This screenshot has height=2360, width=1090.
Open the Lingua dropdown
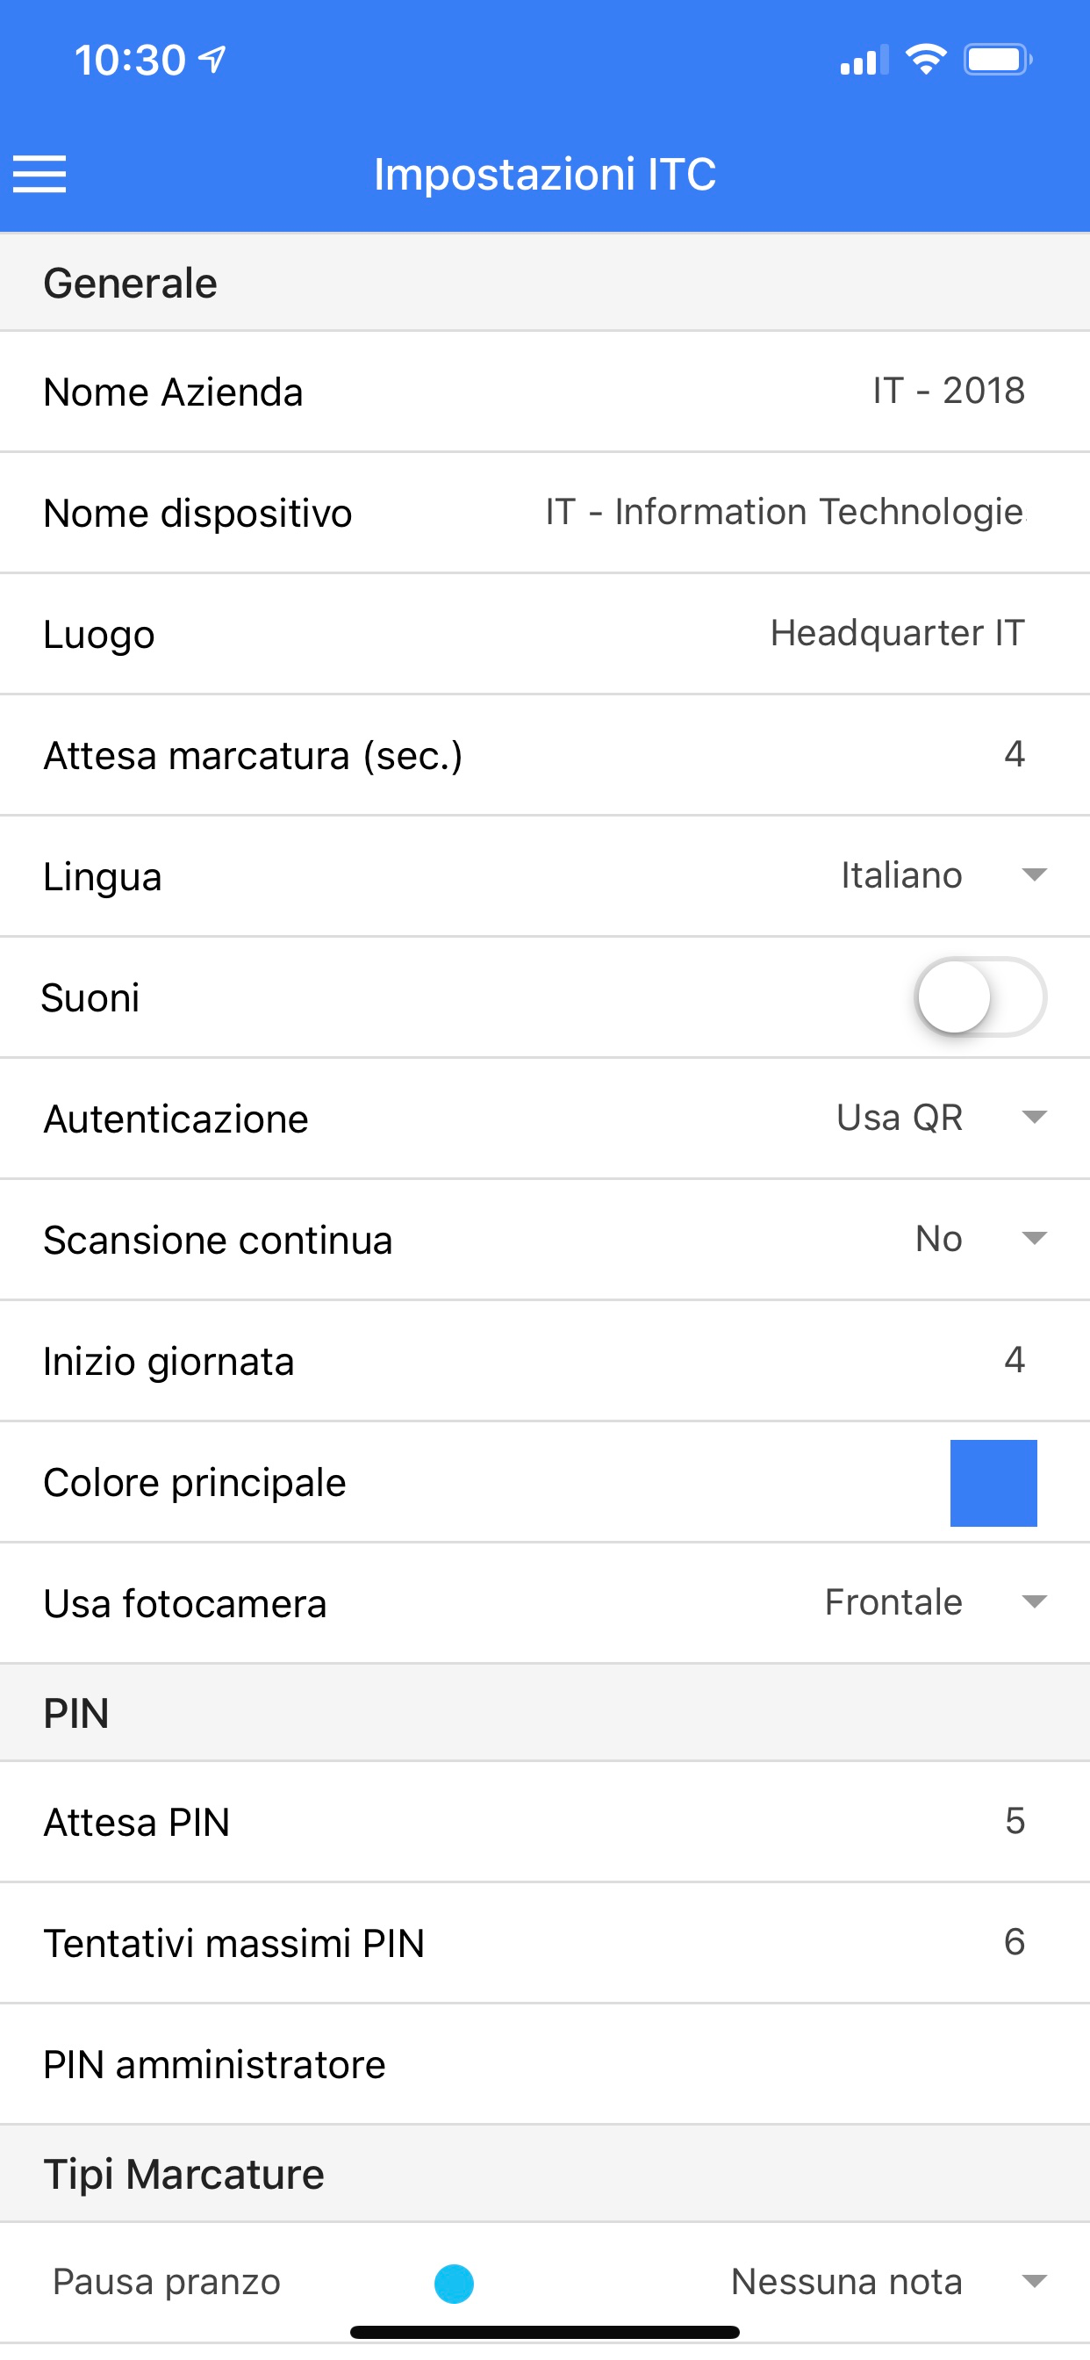[x=943, y=875]
